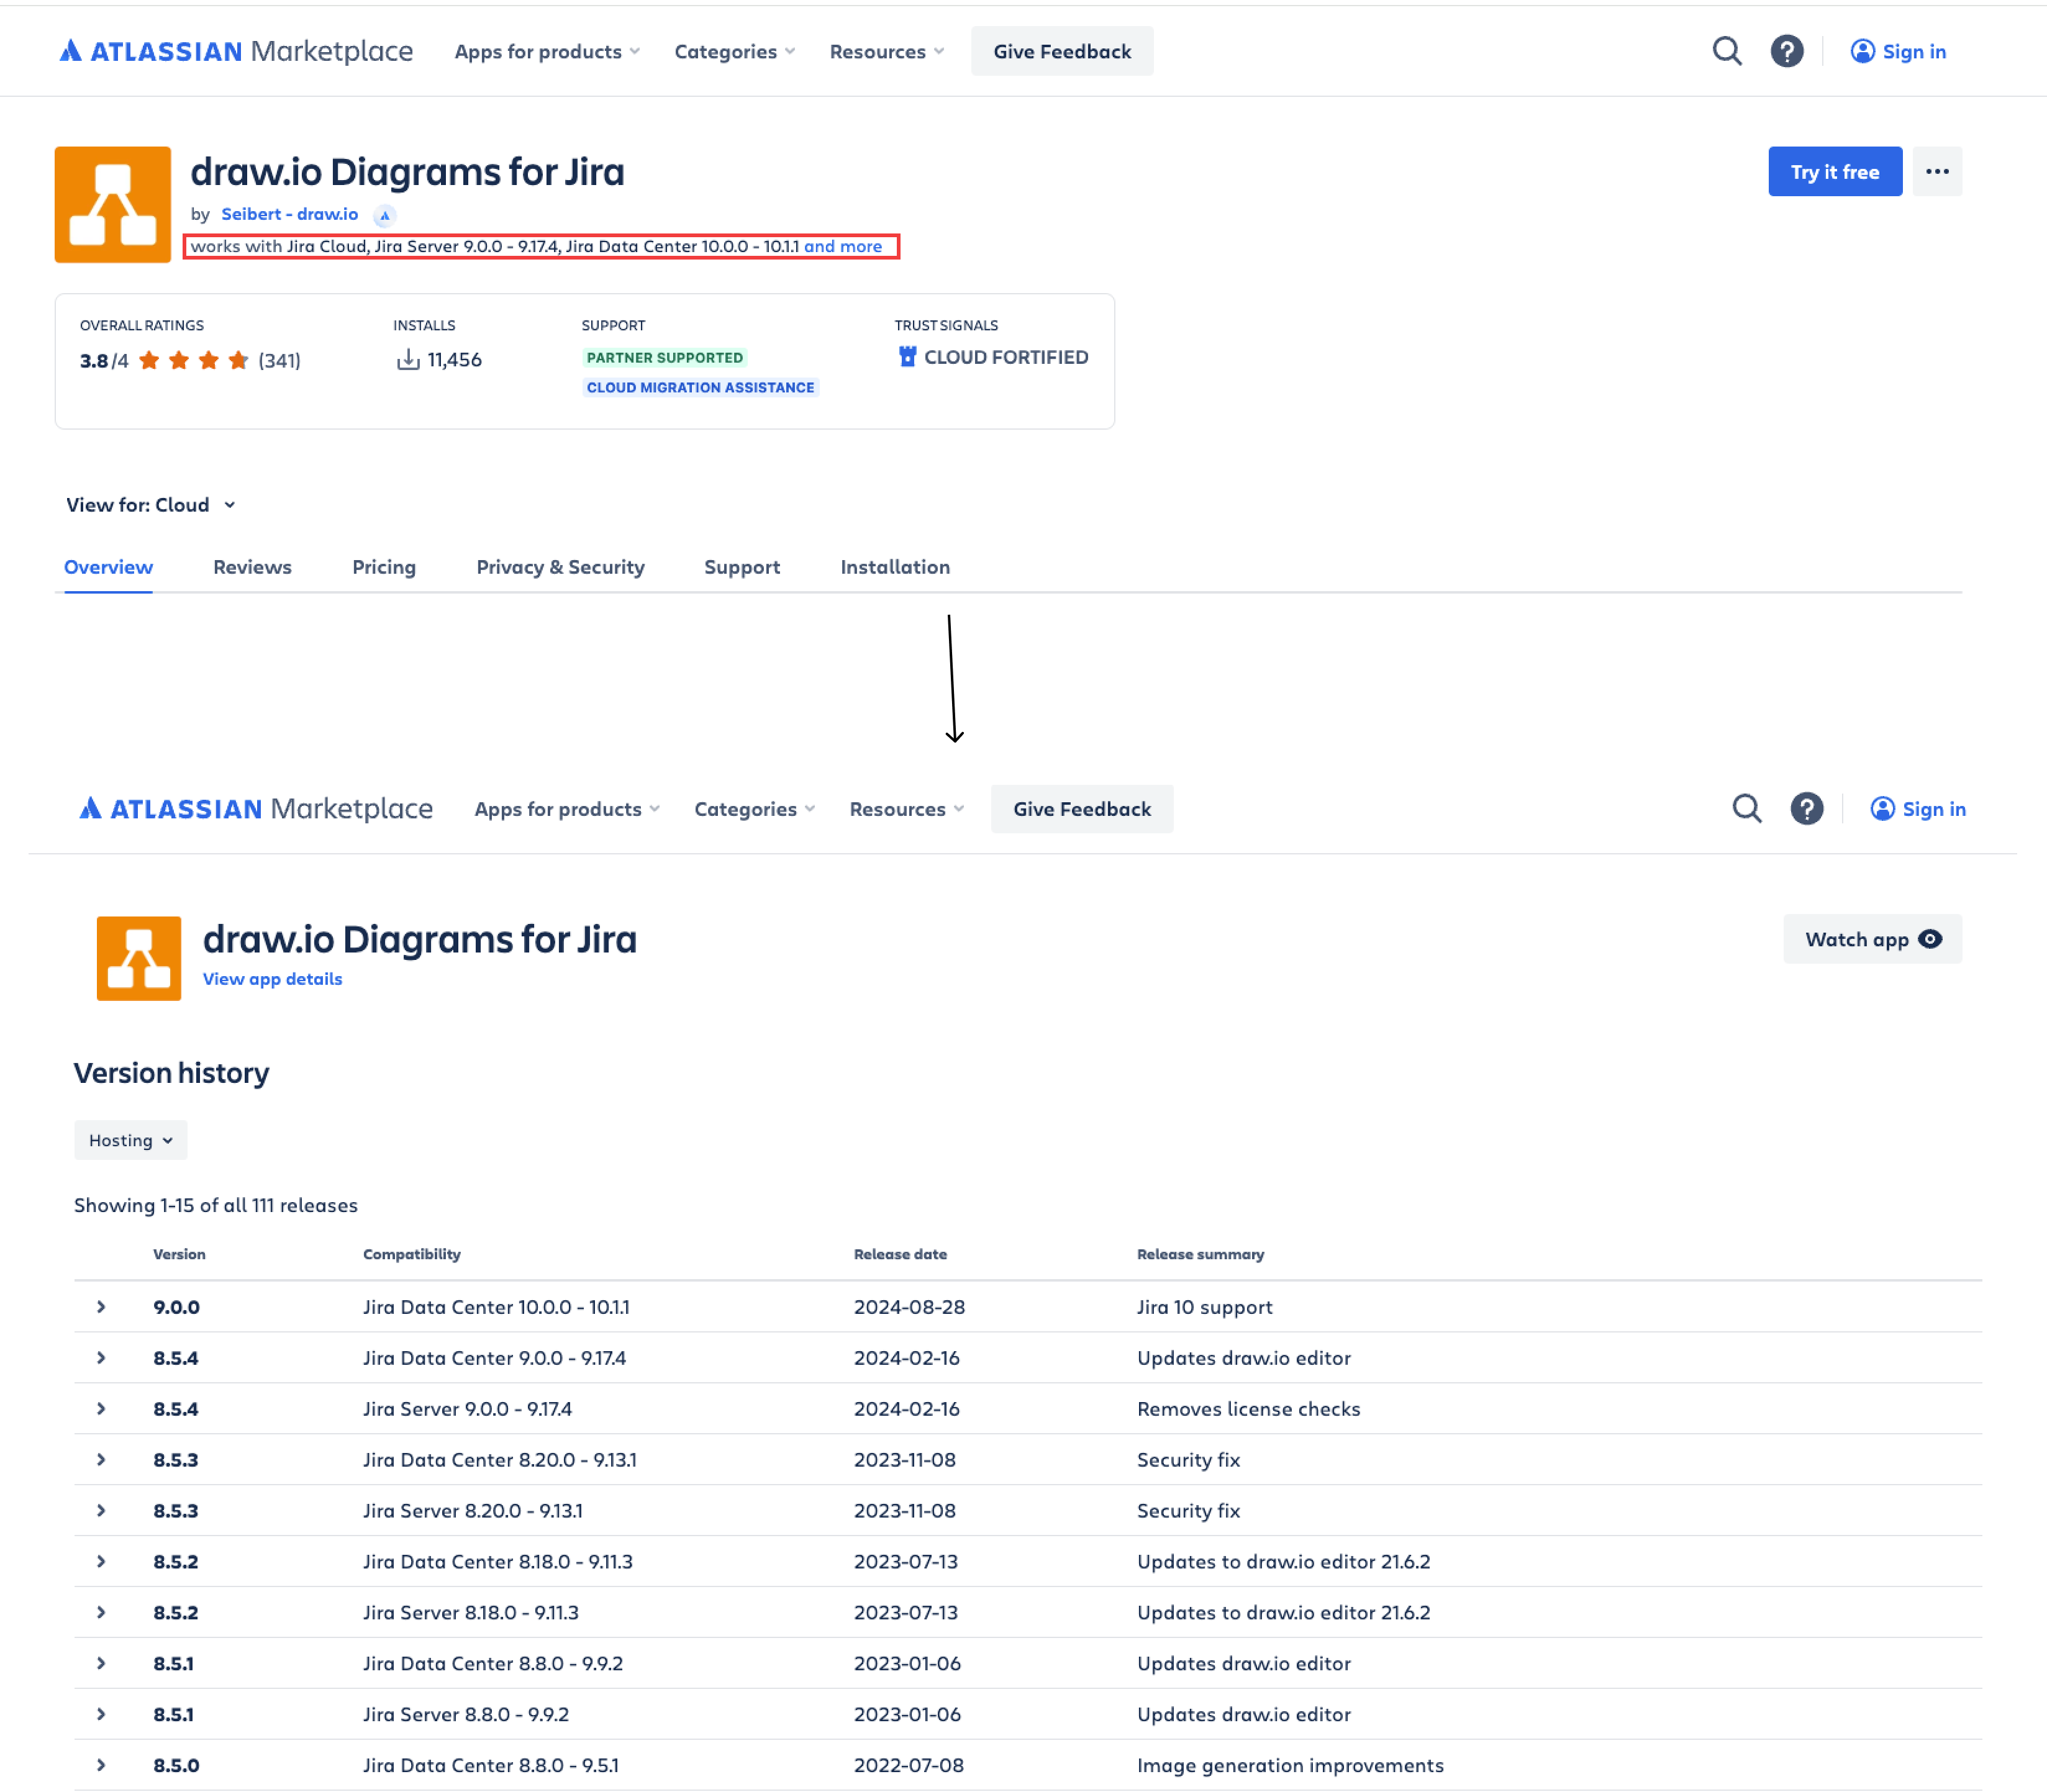Click the draw.io app logo thumbnail

(113, 203)
